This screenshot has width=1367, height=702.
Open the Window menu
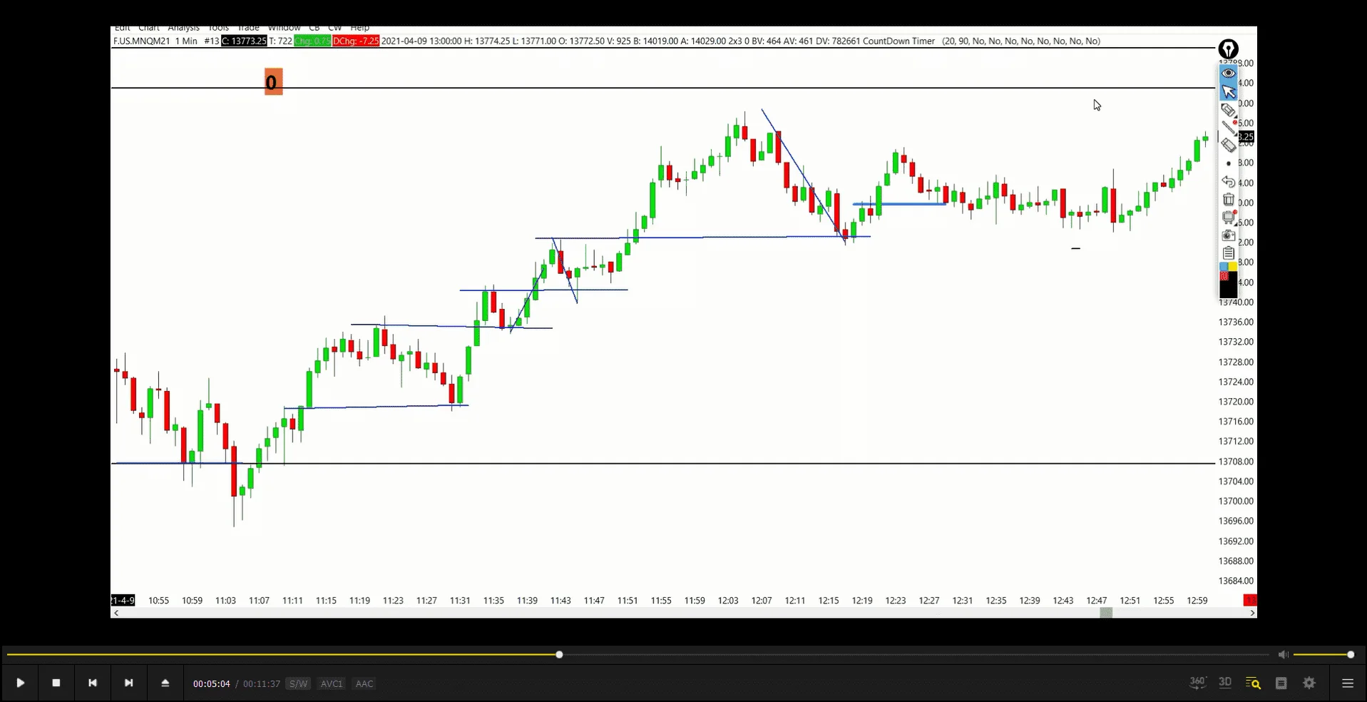click(x=284, y=28)
